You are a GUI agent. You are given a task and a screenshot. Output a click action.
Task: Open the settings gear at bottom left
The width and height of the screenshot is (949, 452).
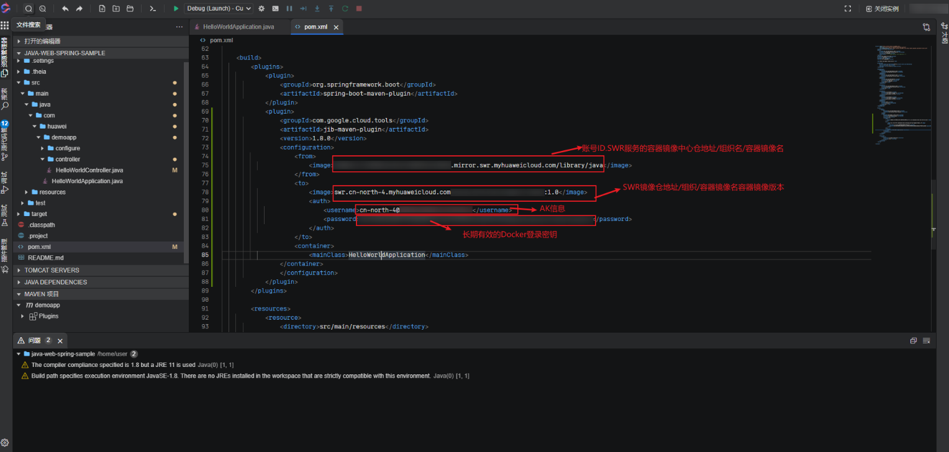pos(5,443)
